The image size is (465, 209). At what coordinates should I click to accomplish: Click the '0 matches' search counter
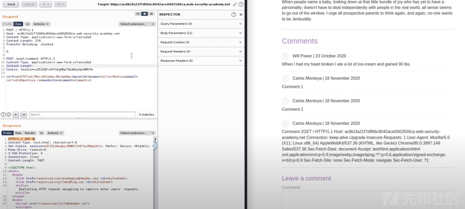(146, 115)
